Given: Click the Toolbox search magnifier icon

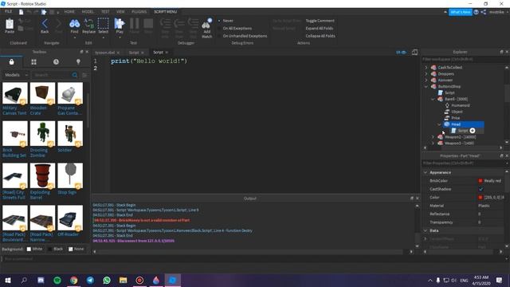Looking at the screenshot, I should tap(75, 75).
